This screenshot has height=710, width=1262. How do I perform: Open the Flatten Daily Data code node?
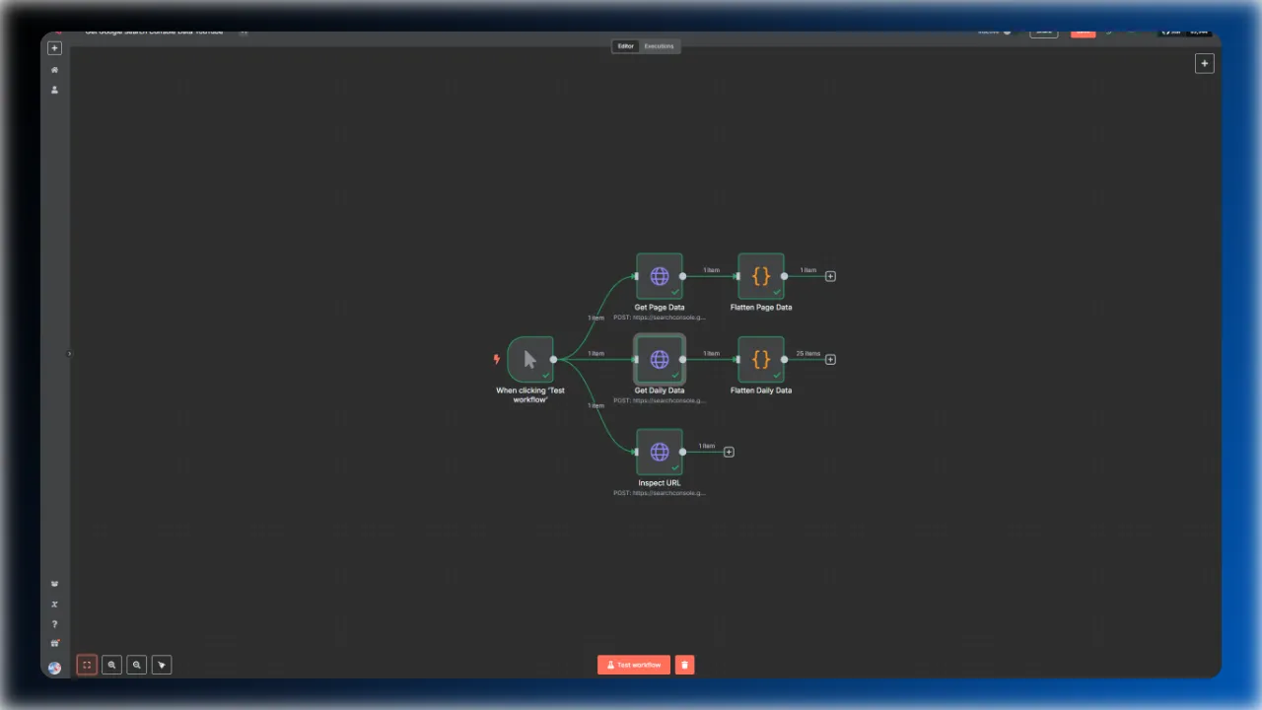(760, 359)
